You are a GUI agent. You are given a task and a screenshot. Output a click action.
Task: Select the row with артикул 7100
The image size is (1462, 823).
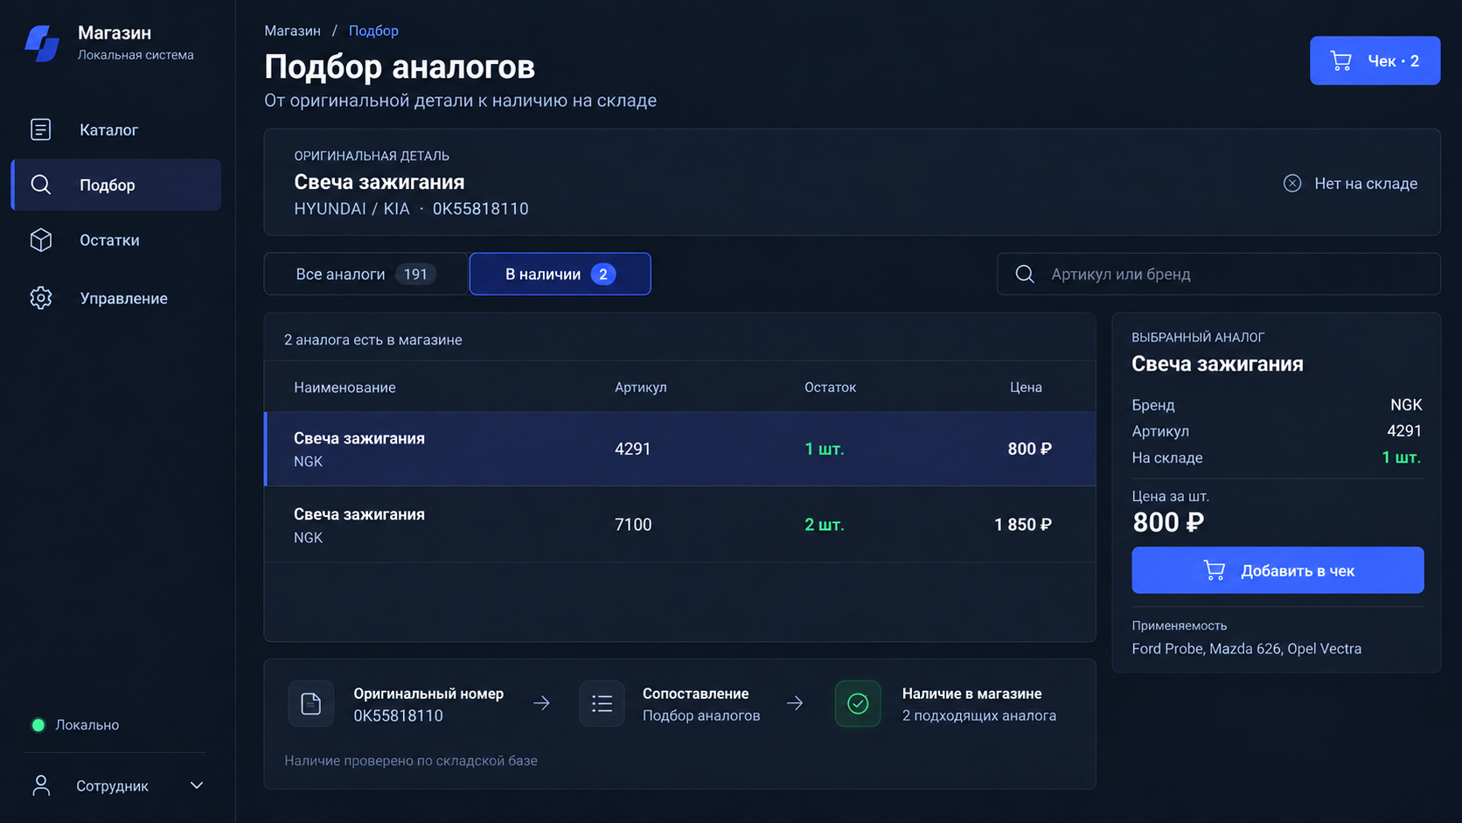pos(679,525)
